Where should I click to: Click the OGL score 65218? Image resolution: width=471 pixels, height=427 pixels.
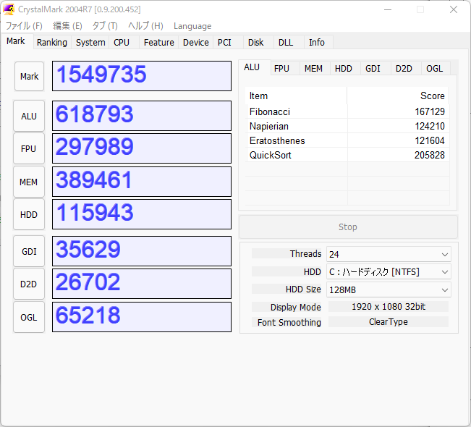pos(142,317)
